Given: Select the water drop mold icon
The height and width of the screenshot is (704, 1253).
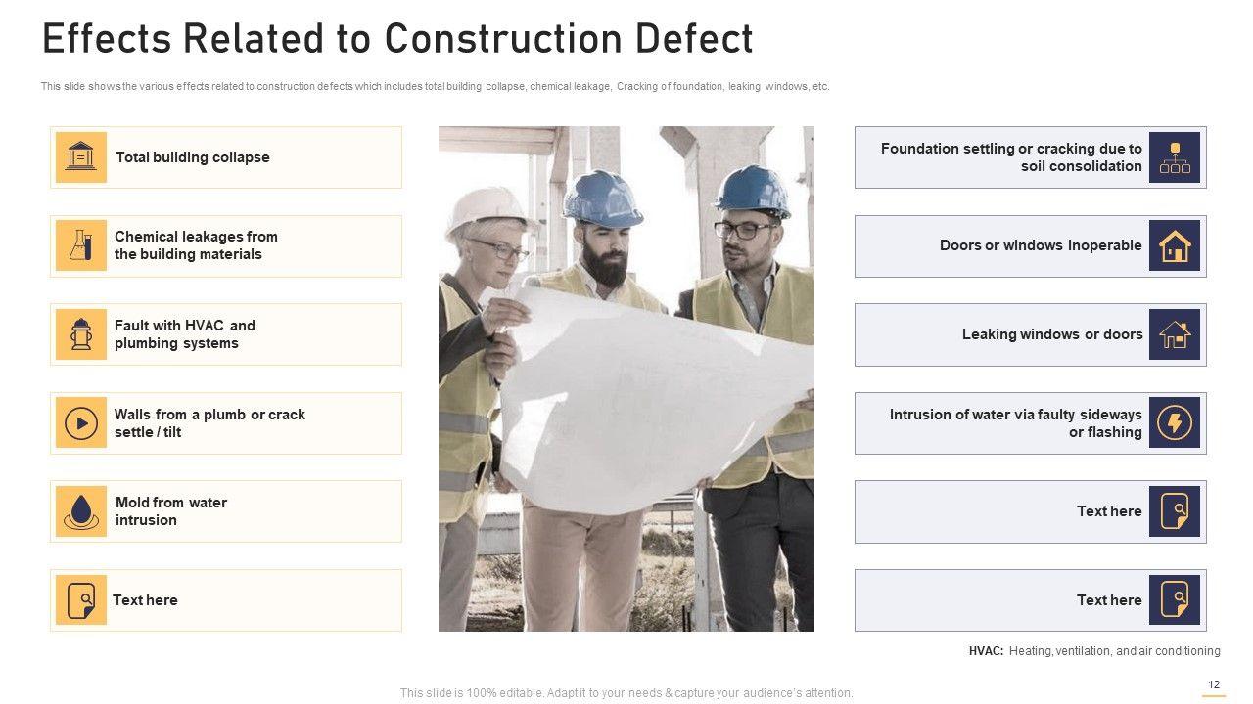Looking at the screenshot, I should click(x=80, y=511).
